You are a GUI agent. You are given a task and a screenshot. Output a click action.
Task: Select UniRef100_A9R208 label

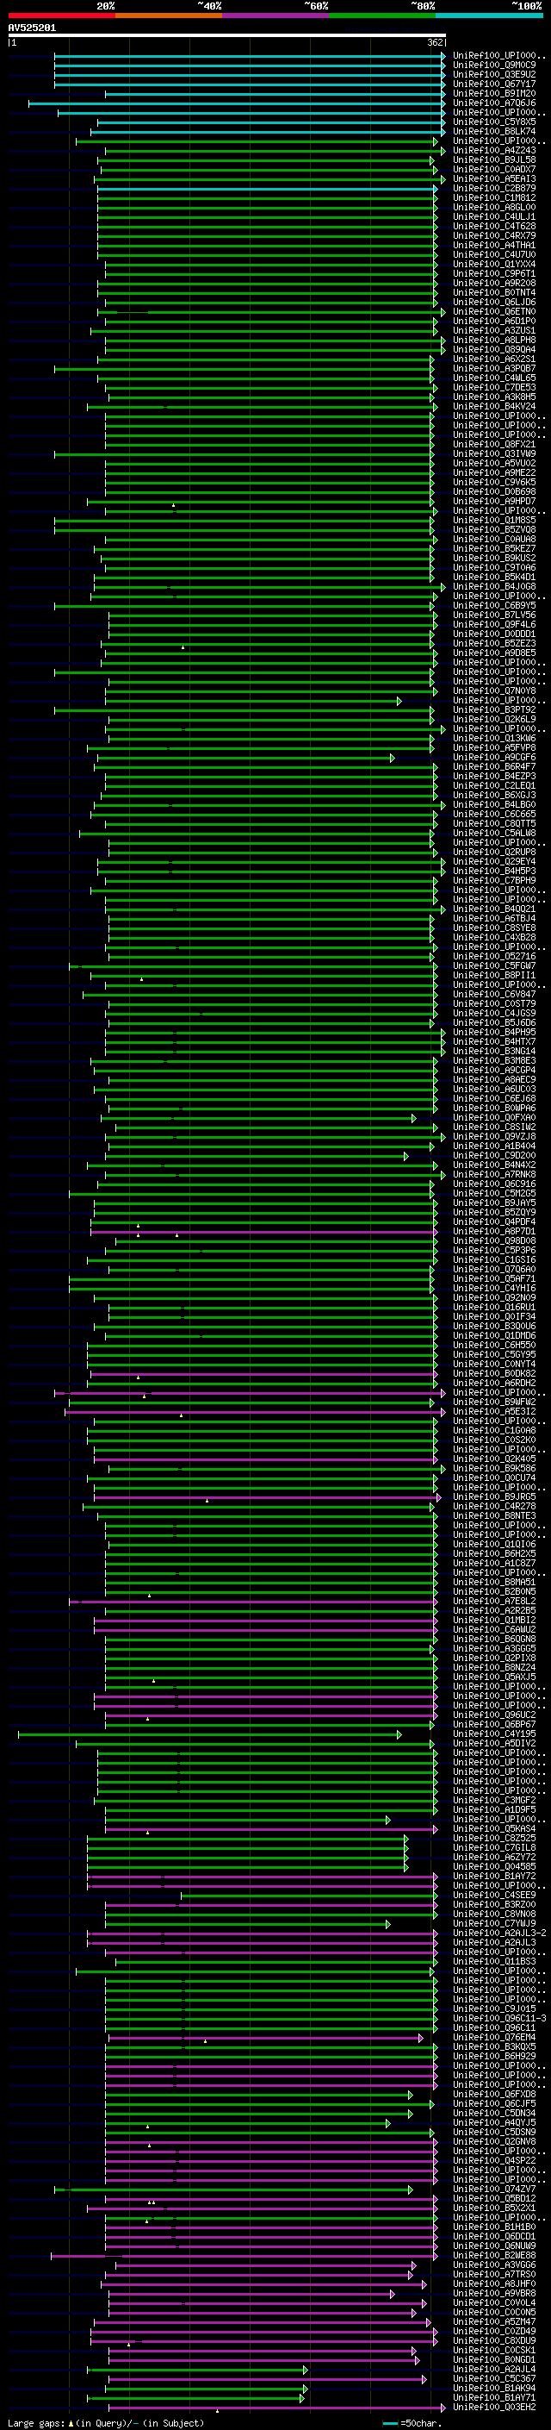494,283
